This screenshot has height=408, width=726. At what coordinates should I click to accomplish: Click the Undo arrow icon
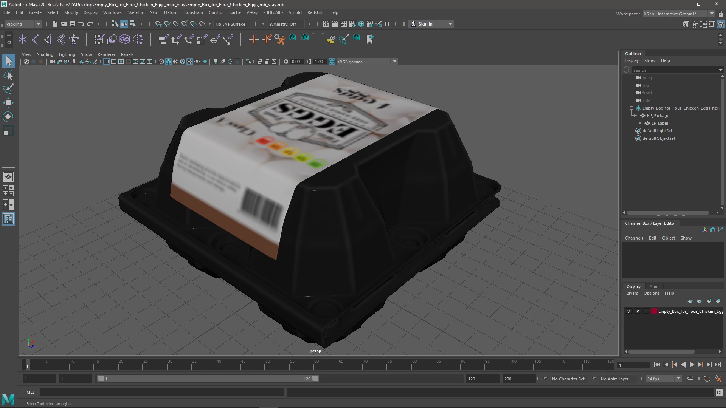pyautogui.click(x=81, y=24)
